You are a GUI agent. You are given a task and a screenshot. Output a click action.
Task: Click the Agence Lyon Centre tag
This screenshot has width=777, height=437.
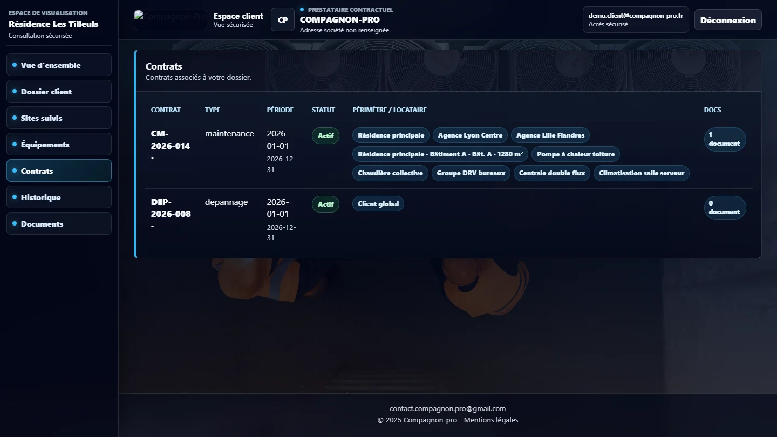coord(470,135)
